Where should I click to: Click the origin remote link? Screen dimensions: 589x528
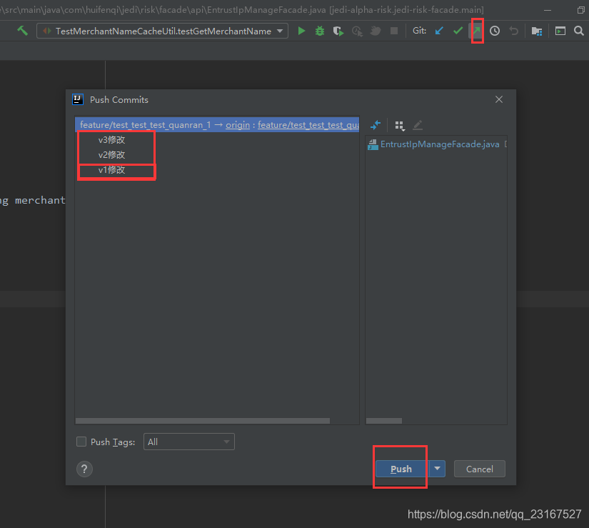pos(238,125)
